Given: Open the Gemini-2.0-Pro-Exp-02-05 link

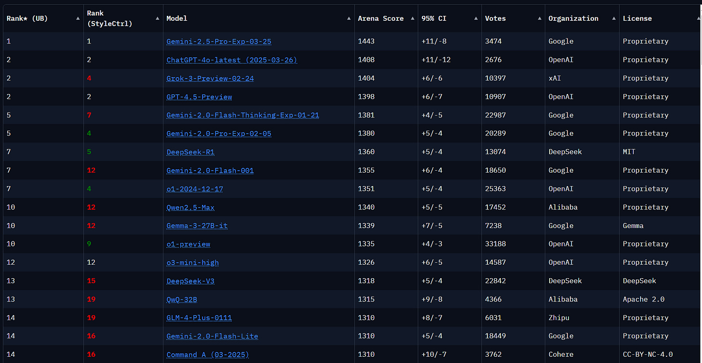Looking at the screenshot, I should point(219,134).
